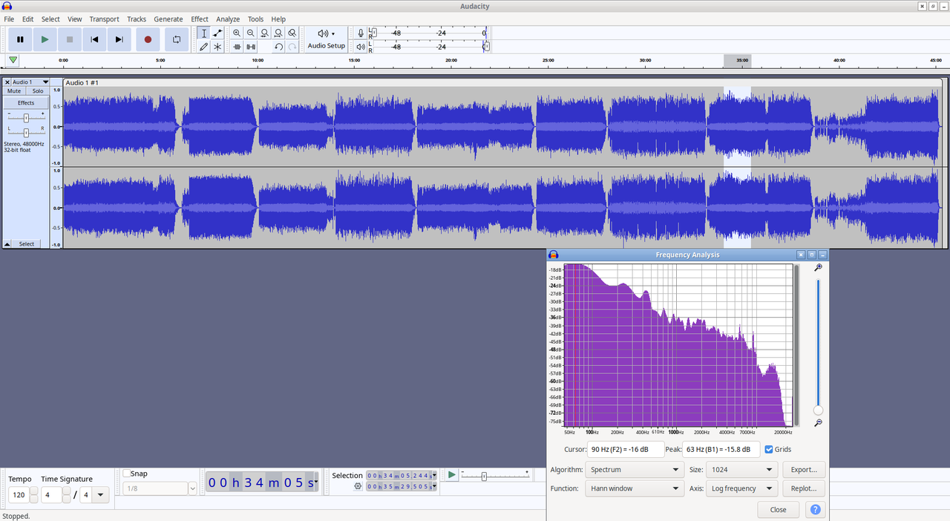Close Frequency Analysis with Close button

click(x=778, y=510)
